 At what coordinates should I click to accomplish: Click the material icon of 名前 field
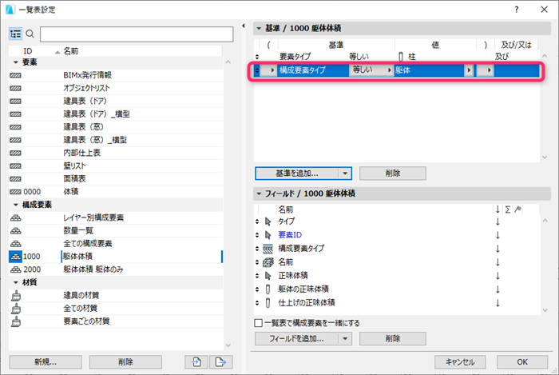268,262
